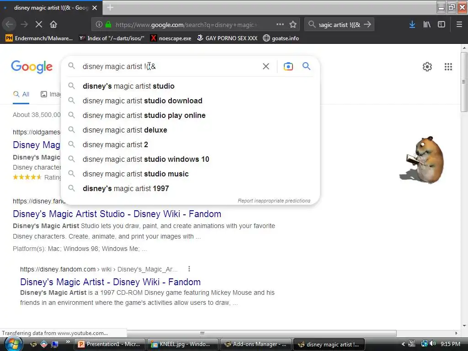Viewport: 468px width, 351px height.
Task: Choose suggestion disney magic artist studio play online
Action: point(190,115)
